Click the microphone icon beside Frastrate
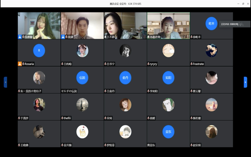 point(192,64)
